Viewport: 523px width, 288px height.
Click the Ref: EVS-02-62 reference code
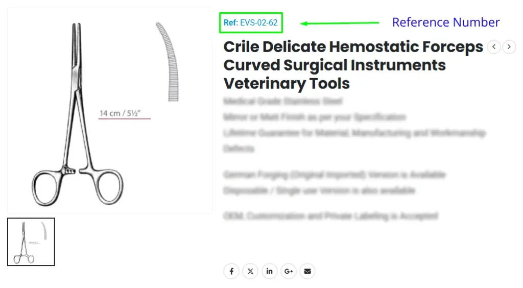251,23
